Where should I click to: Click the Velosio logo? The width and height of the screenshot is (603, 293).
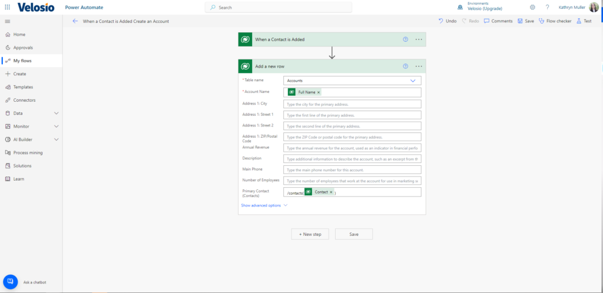tap(36, 7)
